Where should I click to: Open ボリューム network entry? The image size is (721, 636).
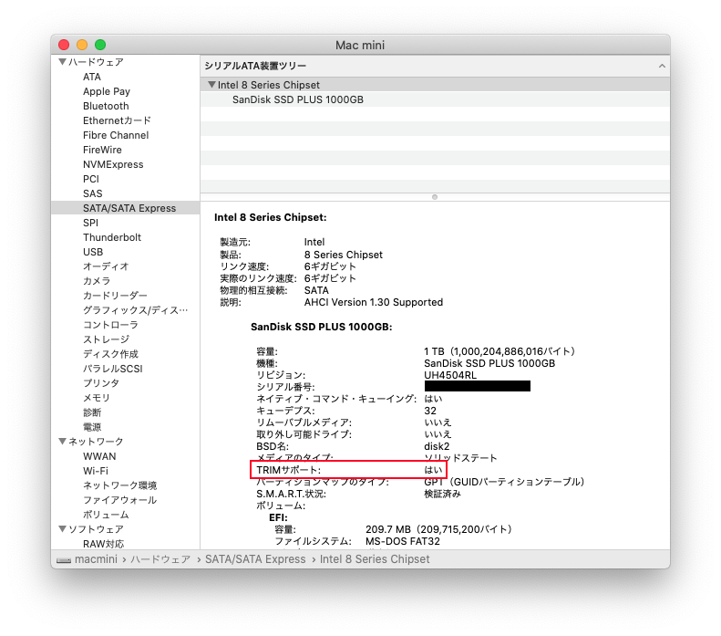[106, 515]
